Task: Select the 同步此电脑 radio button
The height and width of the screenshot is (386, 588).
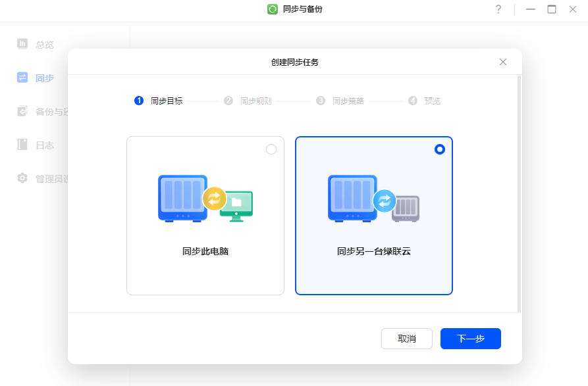Action: coord(271,149)
